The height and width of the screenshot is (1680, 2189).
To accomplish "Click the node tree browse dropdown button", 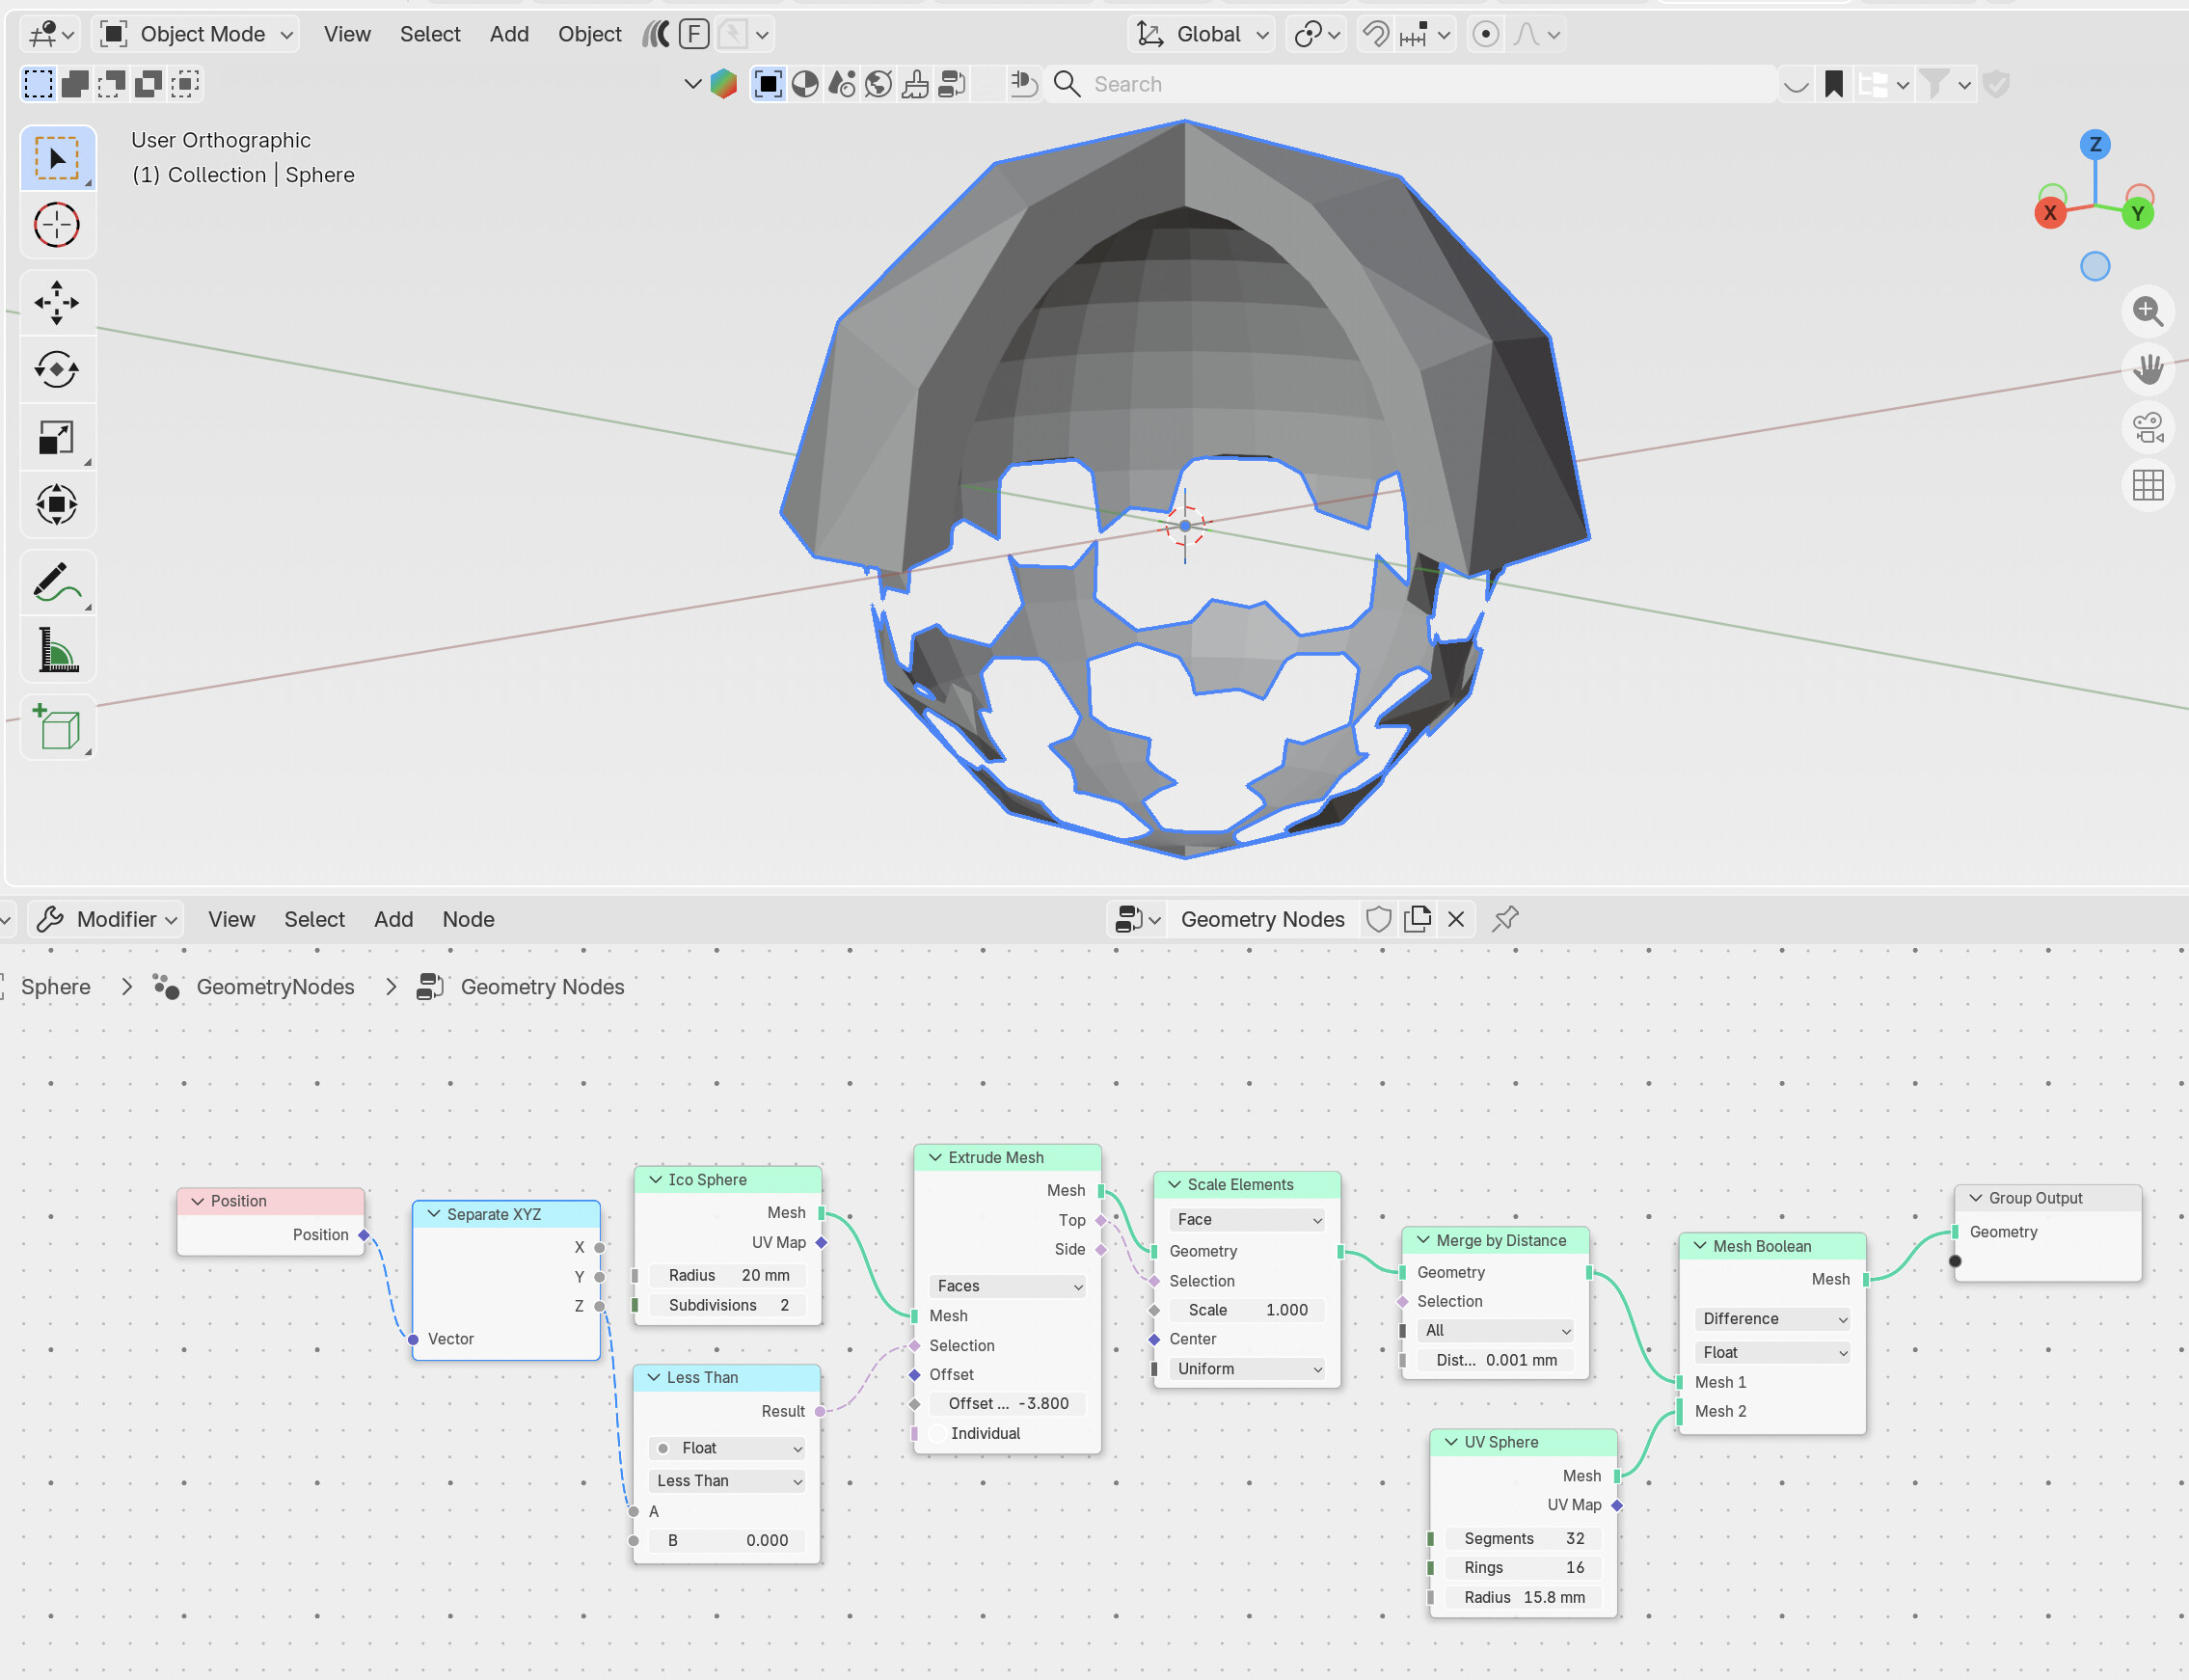I will [x=1138, y=919].
